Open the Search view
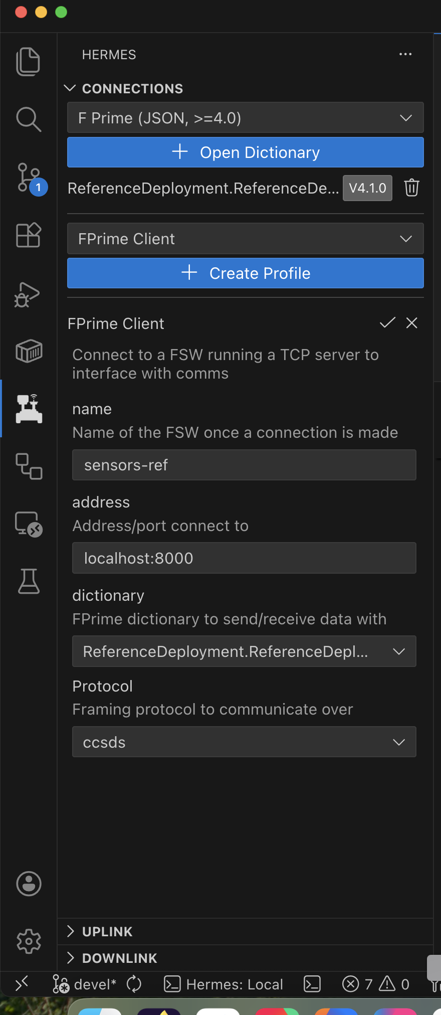This screenshot has height=1015, width=441. click(28, 119)
